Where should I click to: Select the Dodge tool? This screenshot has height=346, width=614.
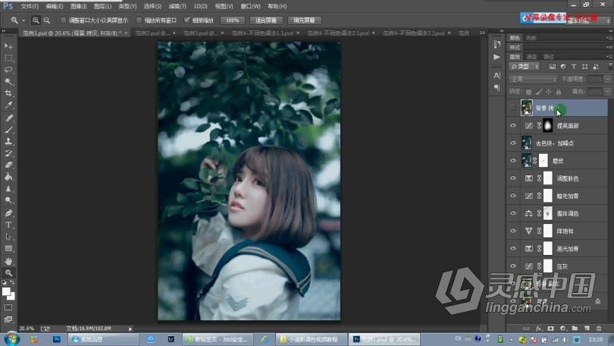tap(8, 200)
